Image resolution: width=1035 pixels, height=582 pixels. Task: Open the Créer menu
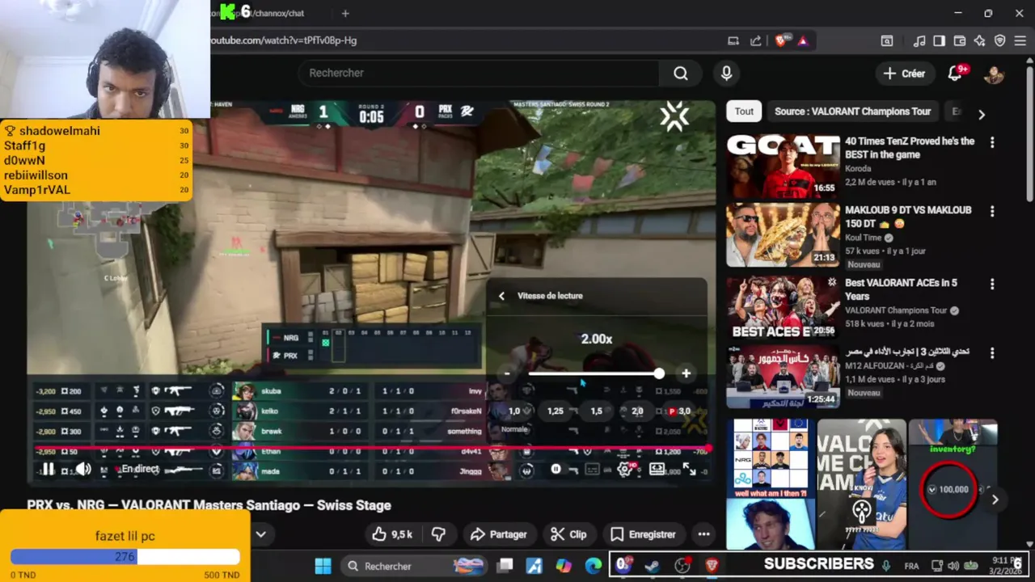click(x=904, y=74)
